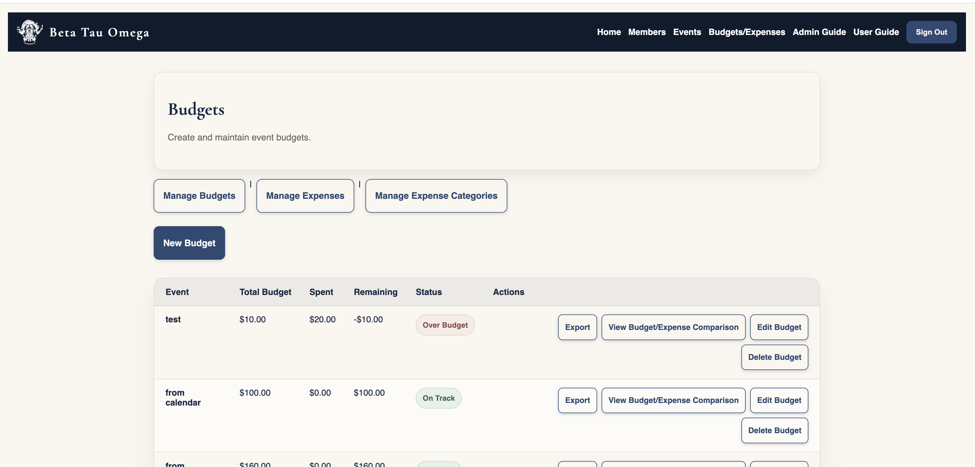Image resolution: width=975 pixels, height=467 pixels.
Task: Export the test budget
Action: (577, 327)
